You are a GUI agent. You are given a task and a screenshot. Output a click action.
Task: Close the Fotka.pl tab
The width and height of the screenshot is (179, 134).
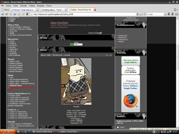[x=37, y=10]
